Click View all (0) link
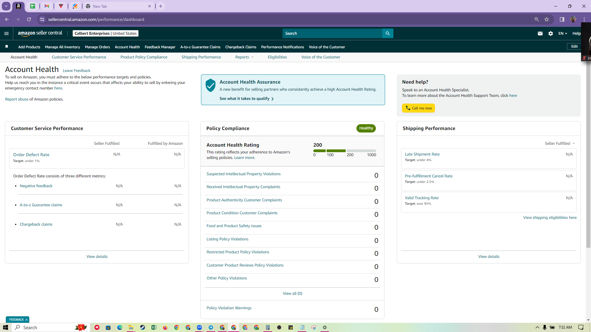The image size is (591, 332). [x=292, y=294]
